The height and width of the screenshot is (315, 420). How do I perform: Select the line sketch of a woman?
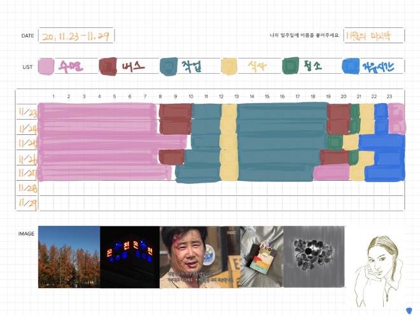click(379, 271)
